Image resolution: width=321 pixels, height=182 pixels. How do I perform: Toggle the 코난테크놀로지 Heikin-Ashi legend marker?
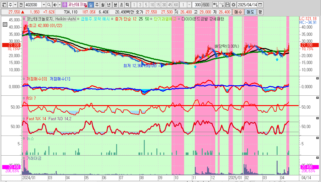pyautogui.click(x=24, y=19)
